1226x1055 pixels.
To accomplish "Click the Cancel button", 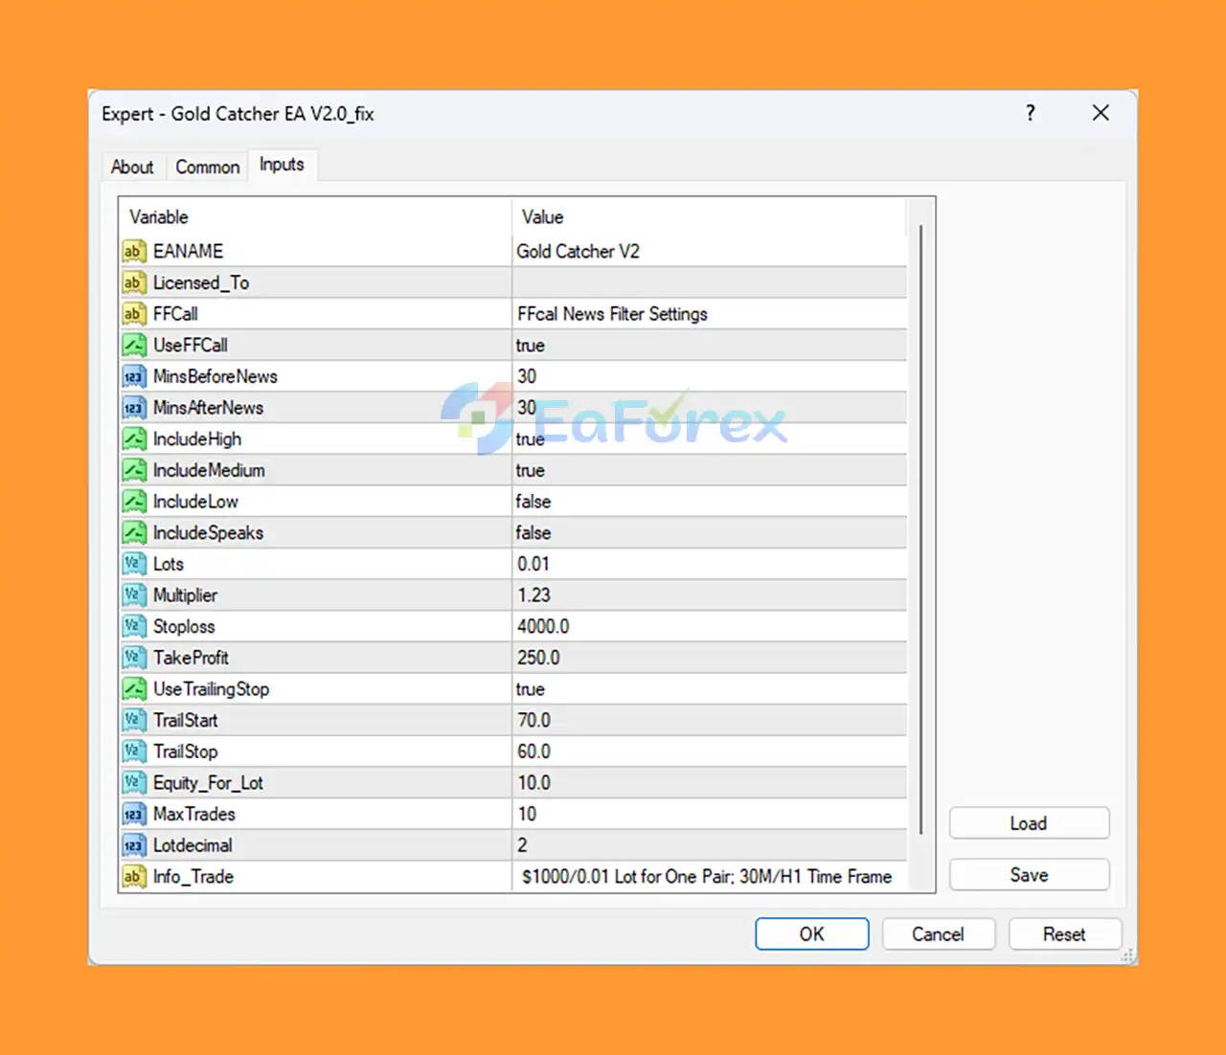I will (939, 934).
